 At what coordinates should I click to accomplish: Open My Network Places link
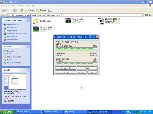pos(14,63)
